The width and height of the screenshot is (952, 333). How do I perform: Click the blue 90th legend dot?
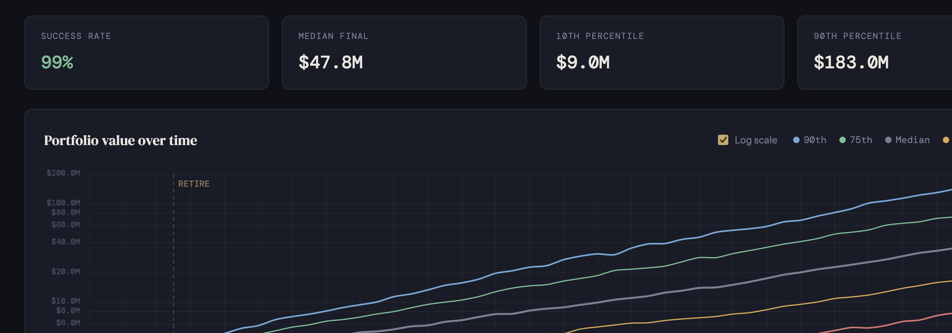(x=796, y=140)
